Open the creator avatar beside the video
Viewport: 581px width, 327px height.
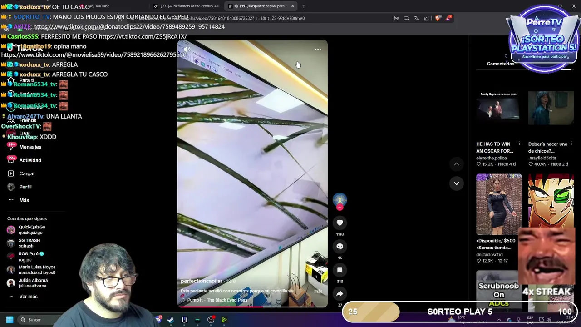pyautogui.click(x=340, y=199)
